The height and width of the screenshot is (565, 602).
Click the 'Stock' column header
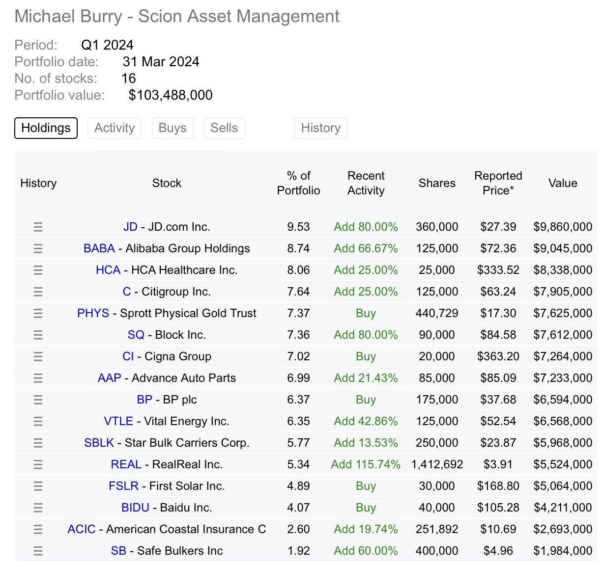pos(167,183)
